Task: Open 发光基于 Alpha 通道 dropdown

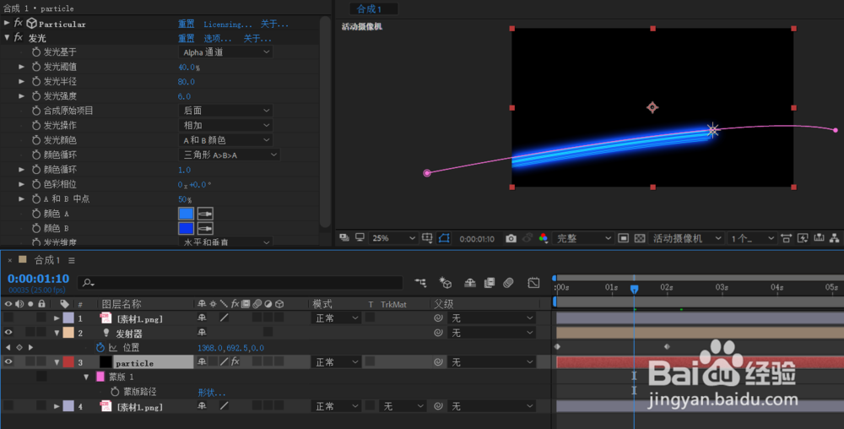Action: tap(225, 52)
